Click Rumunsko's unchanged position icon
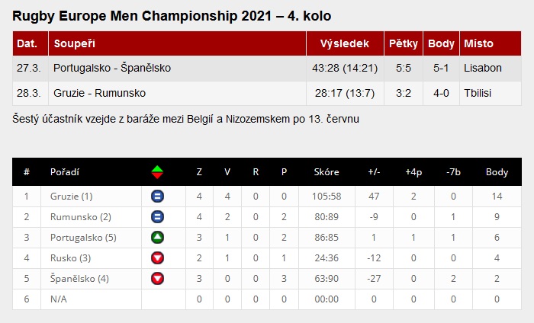534x323 pixels. [x=158, y=217]
